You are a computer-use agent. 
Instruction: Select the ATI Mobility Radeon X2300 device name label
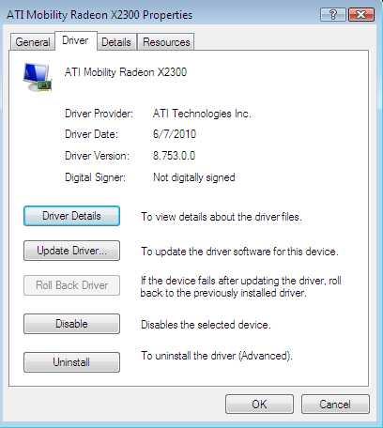click(126, 72)
